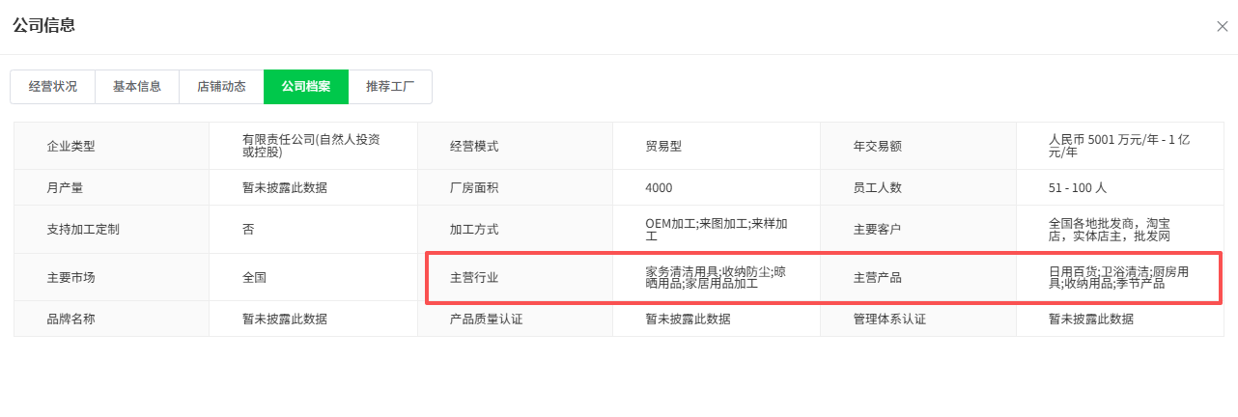Switch to the 经营状况 tab
Viewport: 1238px width, 417px height.
[53, 86]
